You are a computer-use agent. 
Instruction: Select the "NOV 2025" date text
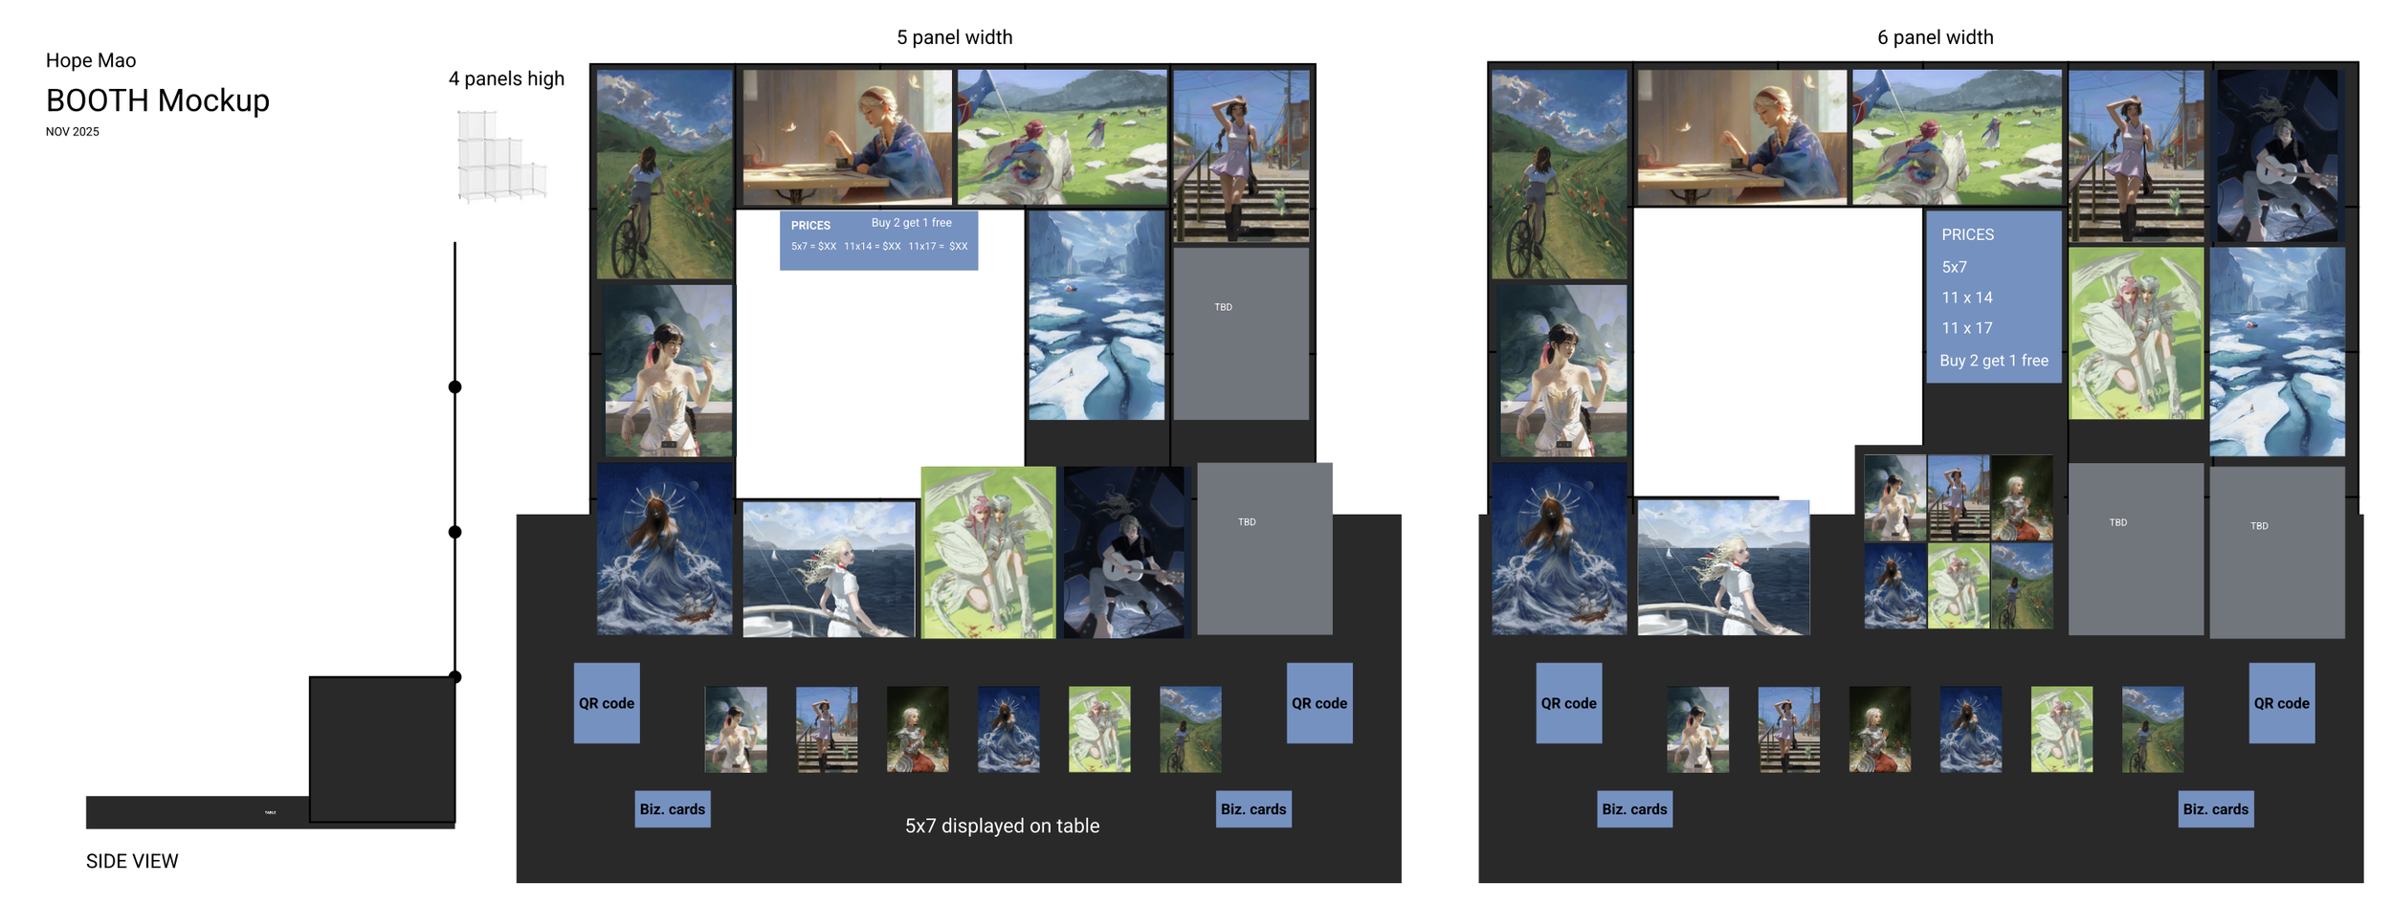73,132
